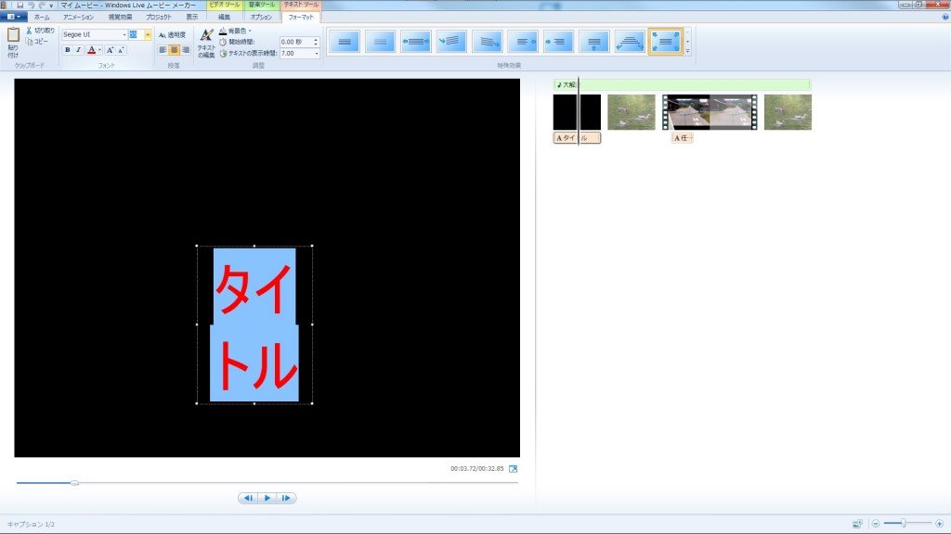Select the highlighted zoom-out corners effect
Screen dimensions: 951x534
[665, 42]
